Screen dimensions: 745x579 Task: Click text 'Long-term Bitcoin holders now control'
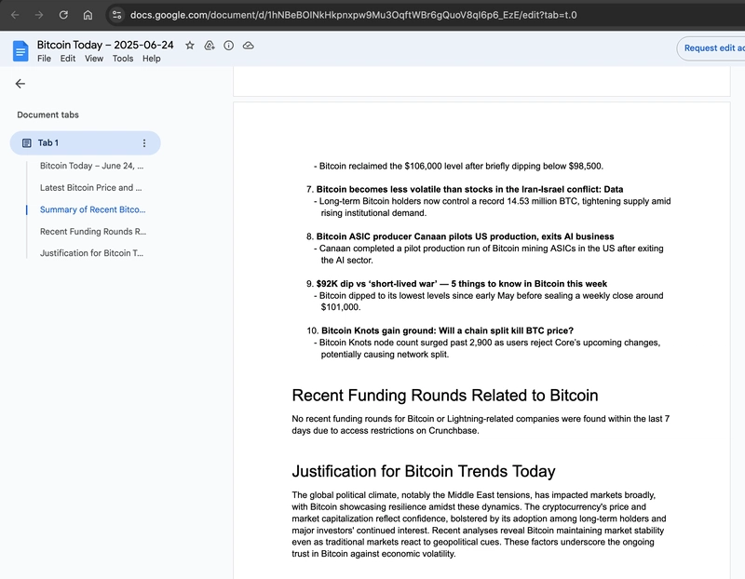point(493,207)
